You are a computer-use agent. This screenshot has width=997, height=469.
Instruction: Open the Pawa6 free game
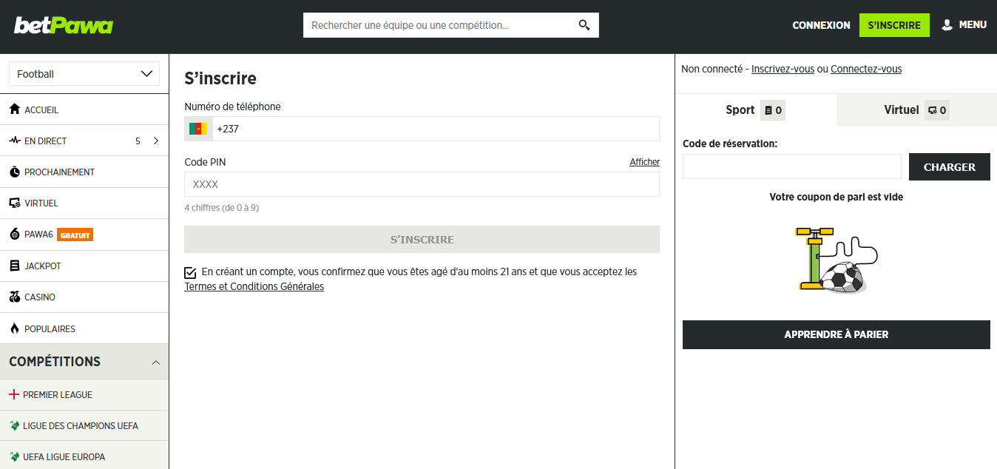coord(84,234)
